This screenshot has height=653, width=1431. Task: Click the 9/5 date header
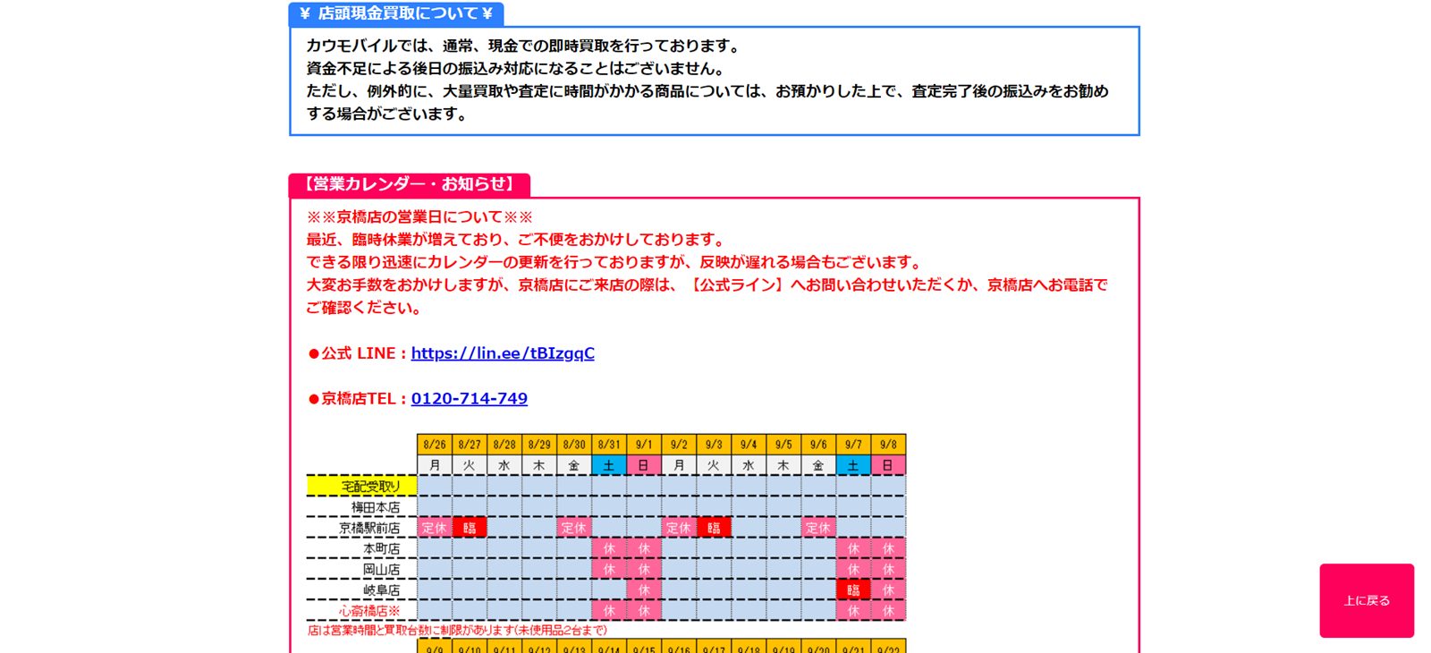click(783, 445)
